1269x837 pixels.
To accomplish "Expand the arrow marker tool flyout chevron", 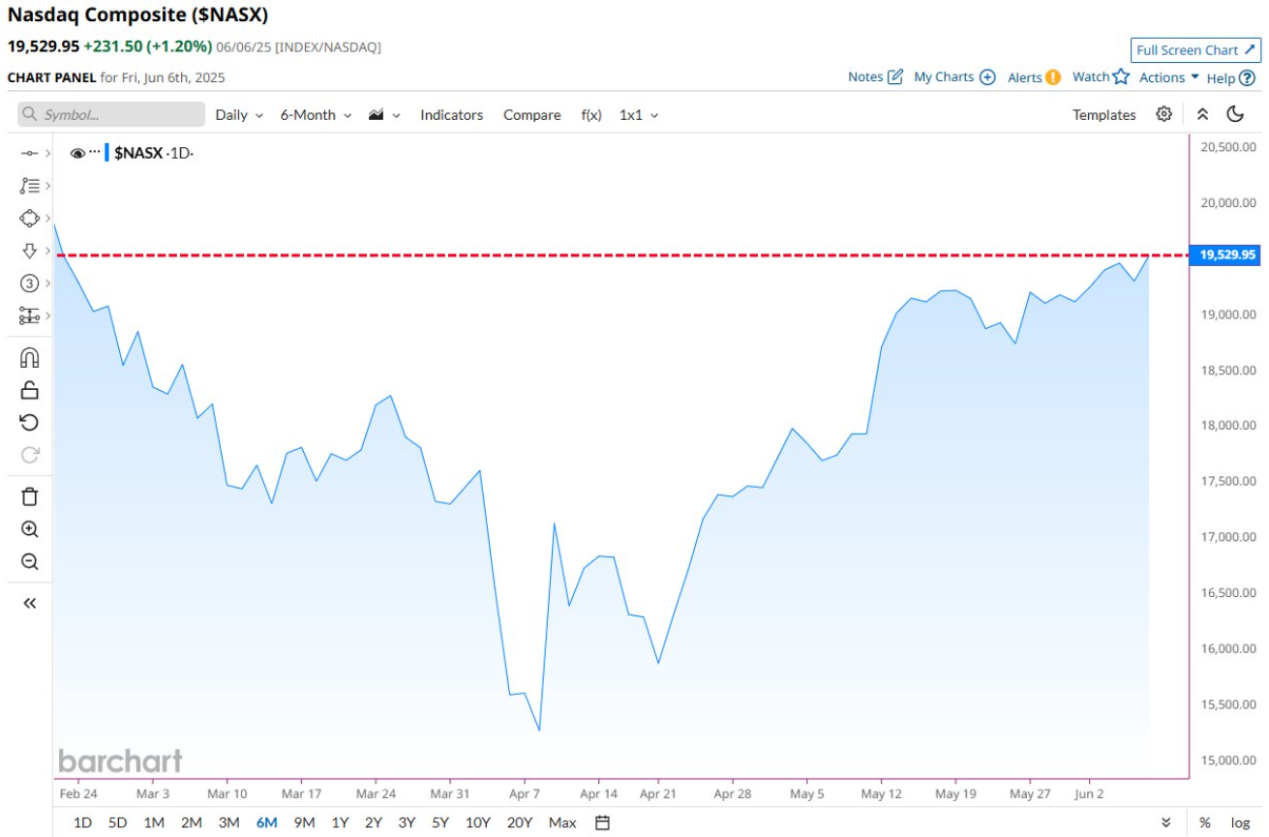I will (47, 251).
